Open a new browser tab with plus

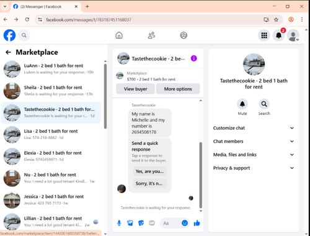(87, 7)
